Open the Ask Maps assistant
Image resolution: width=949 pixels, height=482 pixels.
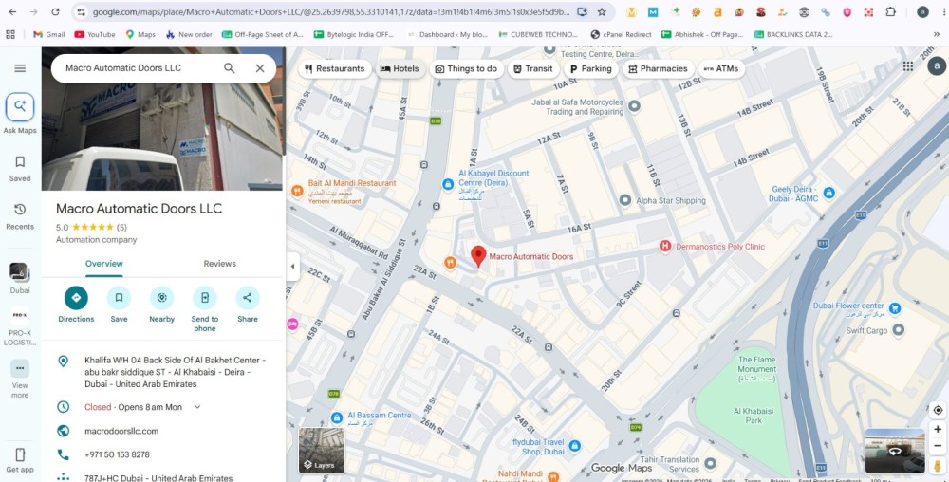pos(20,107)
